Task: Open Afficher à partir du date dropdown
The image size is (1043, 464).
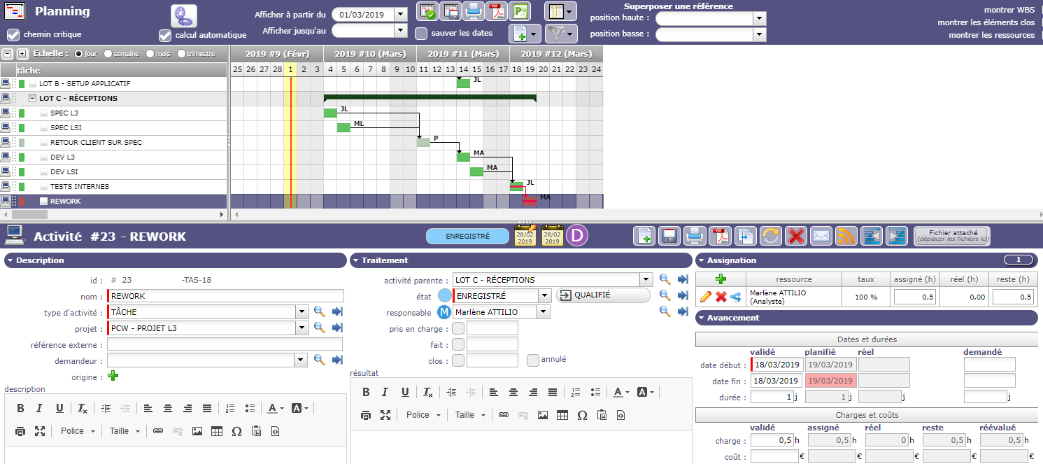Action: (401, 14)
